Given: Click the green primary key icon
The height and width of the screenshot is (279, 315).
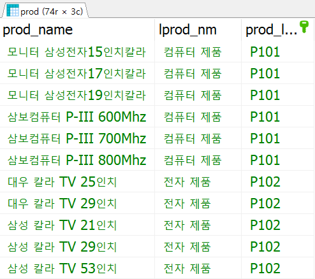Looking at the screenshot, I should [x=304, y=27].
